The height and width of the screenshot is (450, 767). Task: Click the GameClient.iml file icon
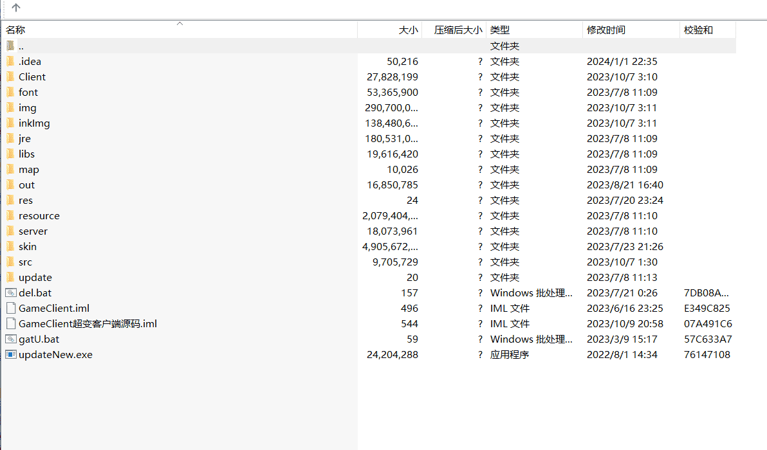coord(10,308)
